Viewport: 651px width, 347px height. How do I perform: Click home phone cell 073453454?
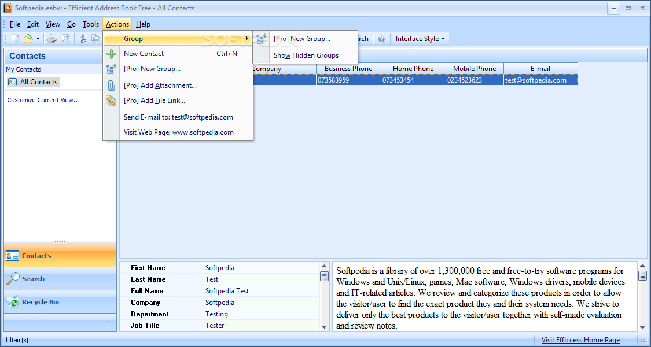(413, 80)
